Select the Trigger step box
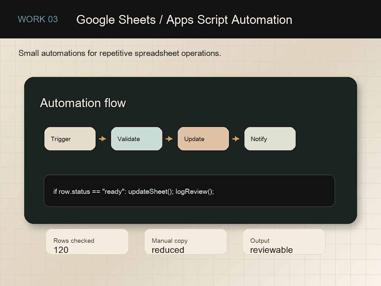Viewport: 381px width, 286px height. coord(70,139)
